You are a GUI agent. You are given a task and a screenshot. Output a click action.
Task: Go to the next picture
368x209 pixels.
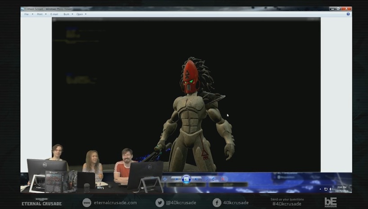pos(196,179)
